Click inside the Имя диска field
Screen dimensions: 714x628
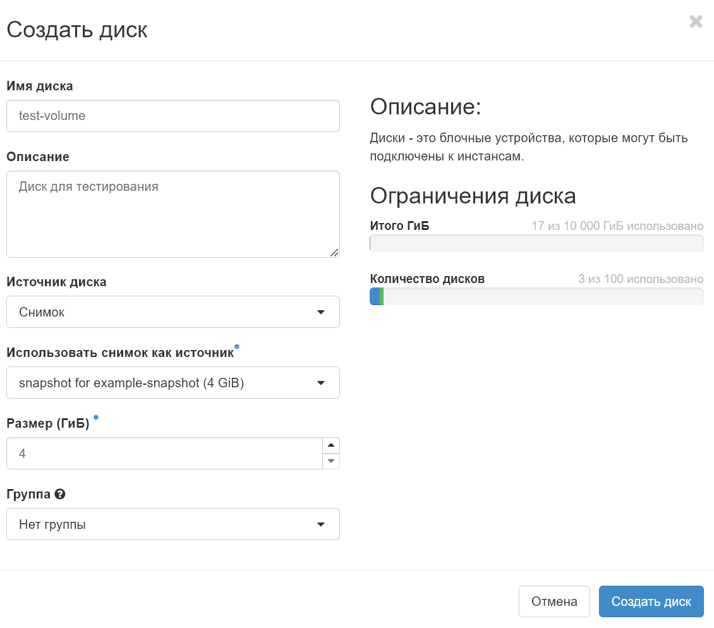(173, 116)
